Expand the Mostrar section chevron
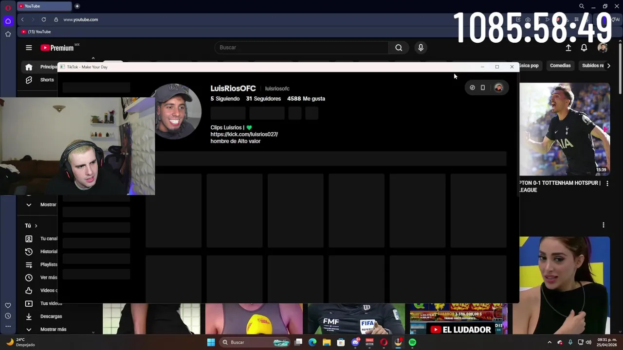 coord(29,205)
